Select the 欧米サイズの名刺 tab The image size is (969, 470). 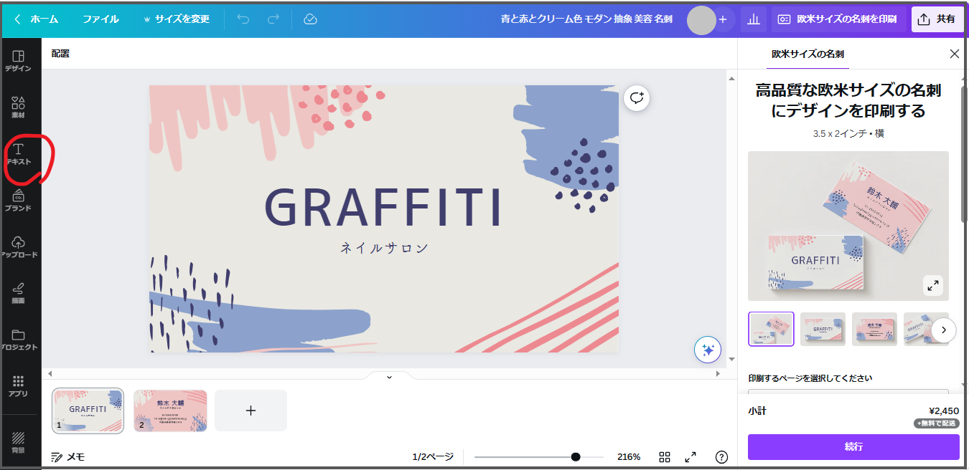(x=807, y=54)
